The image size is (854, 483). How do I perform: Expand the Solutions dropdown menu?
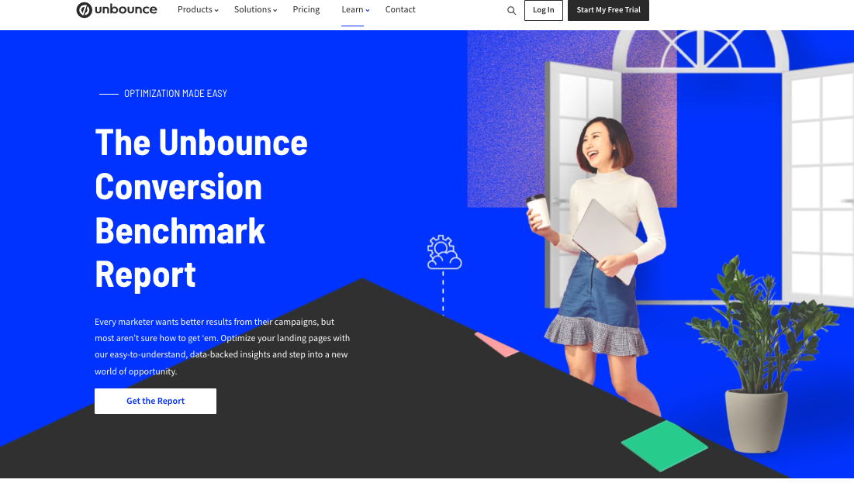coord(255,10)
